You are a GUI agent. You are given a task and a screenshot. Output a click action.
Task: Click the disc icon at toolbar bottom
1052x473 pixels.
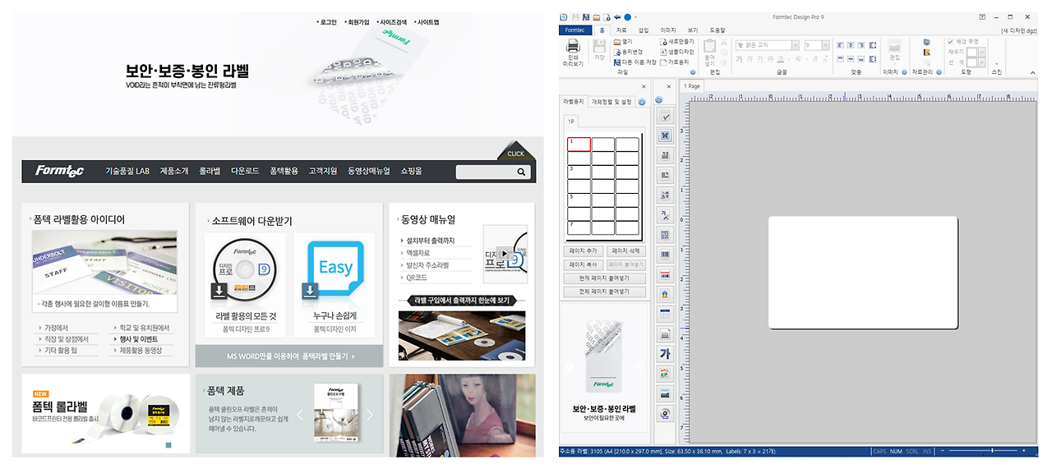point(665,413)
